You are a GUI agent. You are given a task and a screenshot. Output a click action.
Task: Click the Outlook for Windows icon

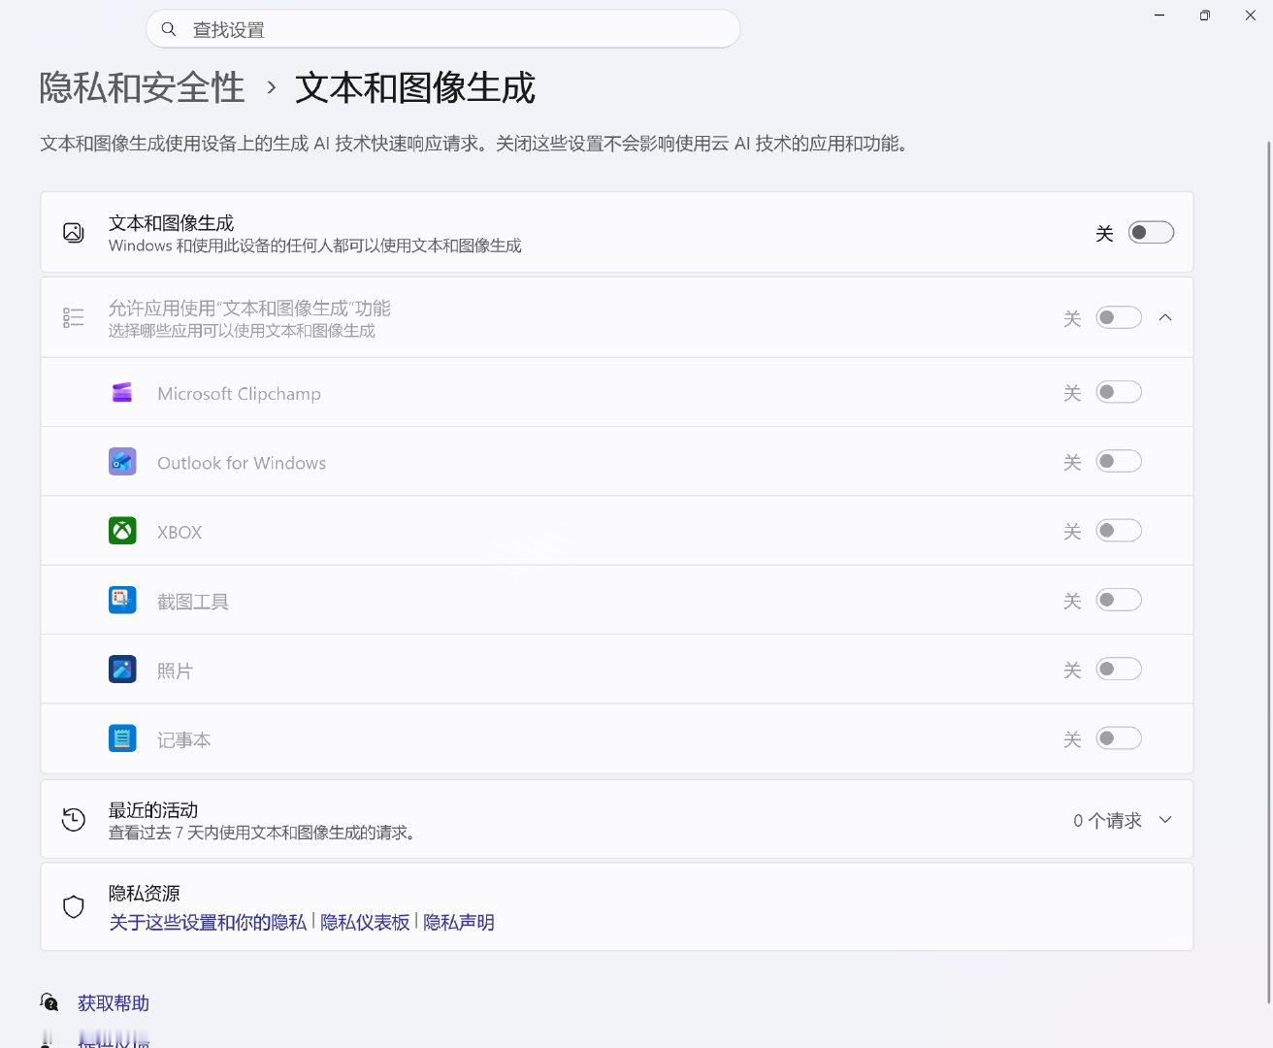click(122, 461)
